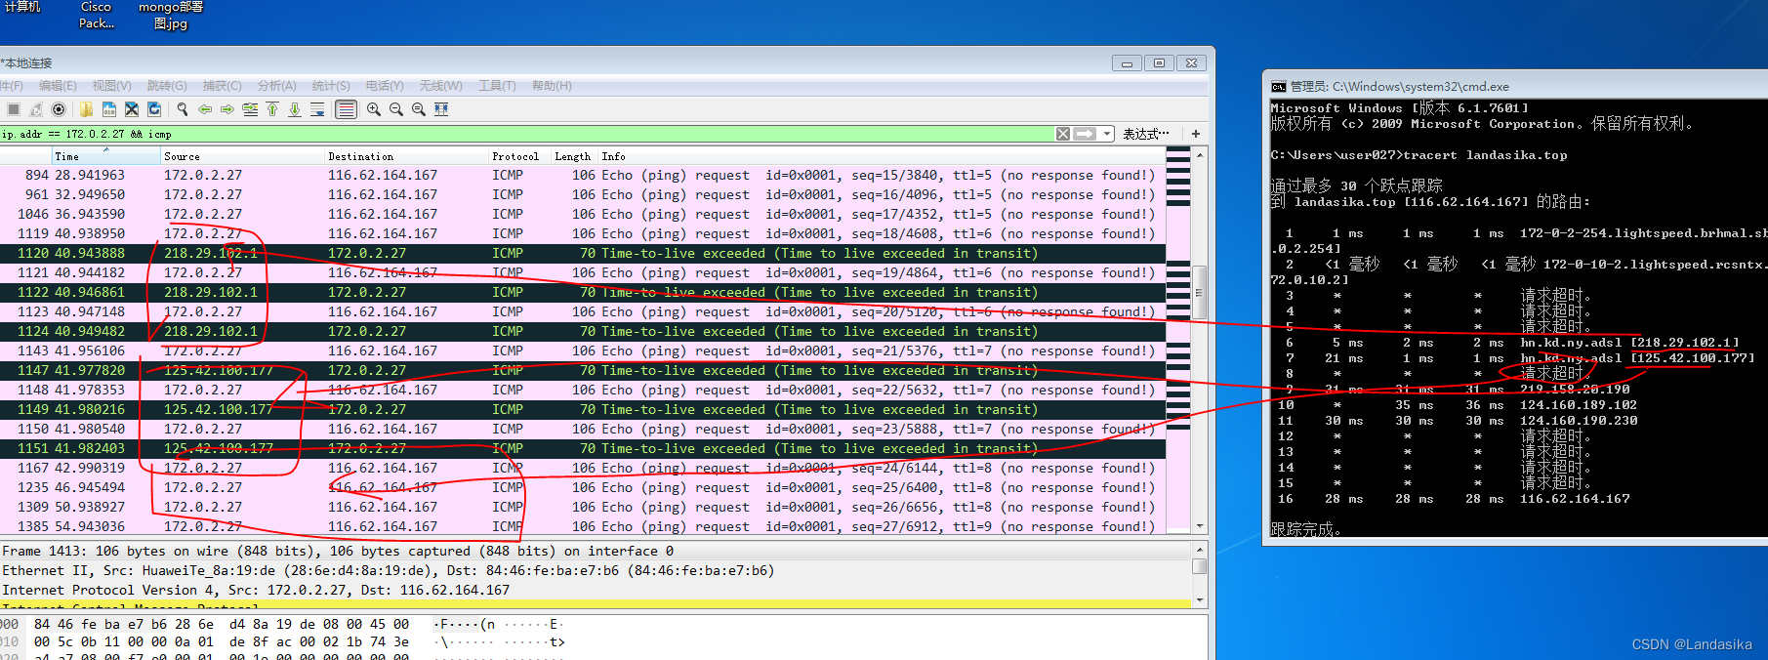Restart the current capture with the shark fin icon
Screen dimensions: 1768x660
point(36,109)
